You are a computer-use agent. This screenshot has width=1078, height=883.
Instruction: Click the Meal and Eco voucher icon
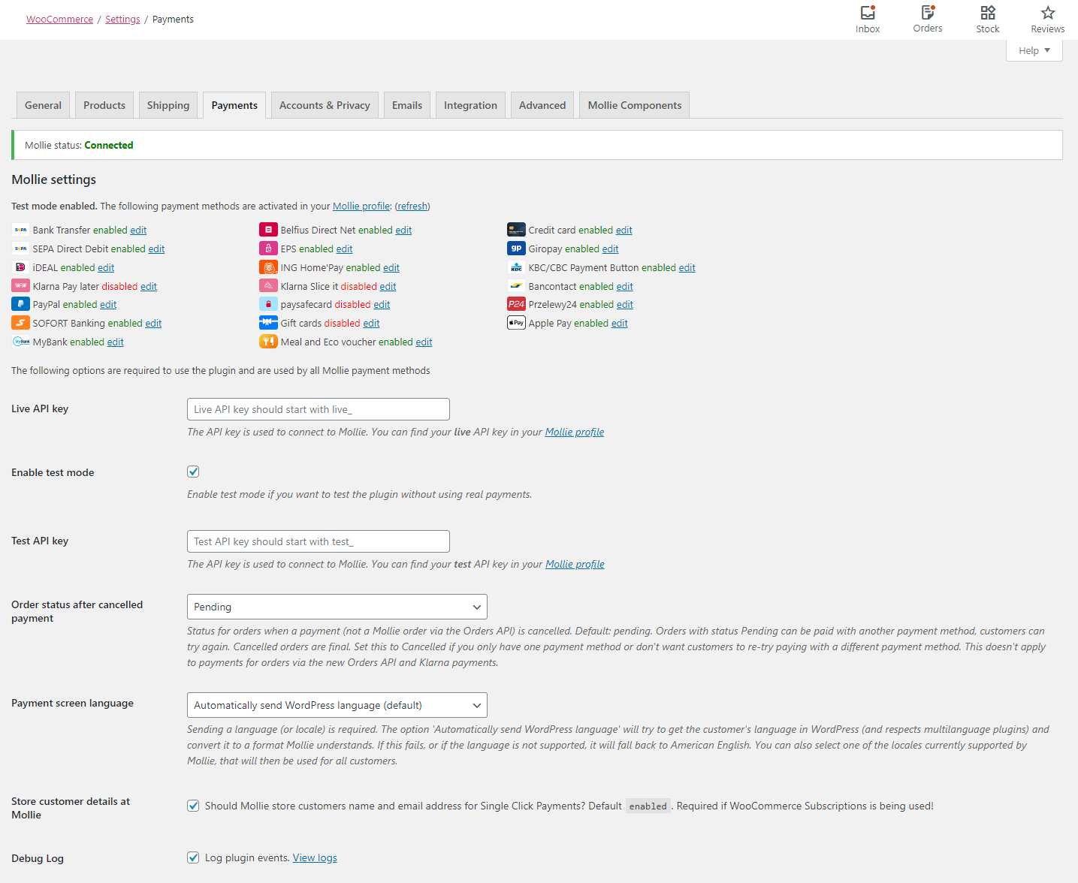click(268, 342)
